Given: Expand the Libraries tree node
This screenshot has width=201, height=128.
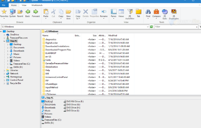Looking at the screenshot, I should coord(4,70).
